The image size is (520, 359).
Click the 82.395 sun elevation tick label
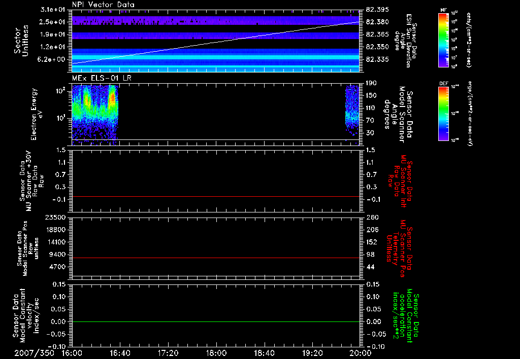[x=377, y=10]
